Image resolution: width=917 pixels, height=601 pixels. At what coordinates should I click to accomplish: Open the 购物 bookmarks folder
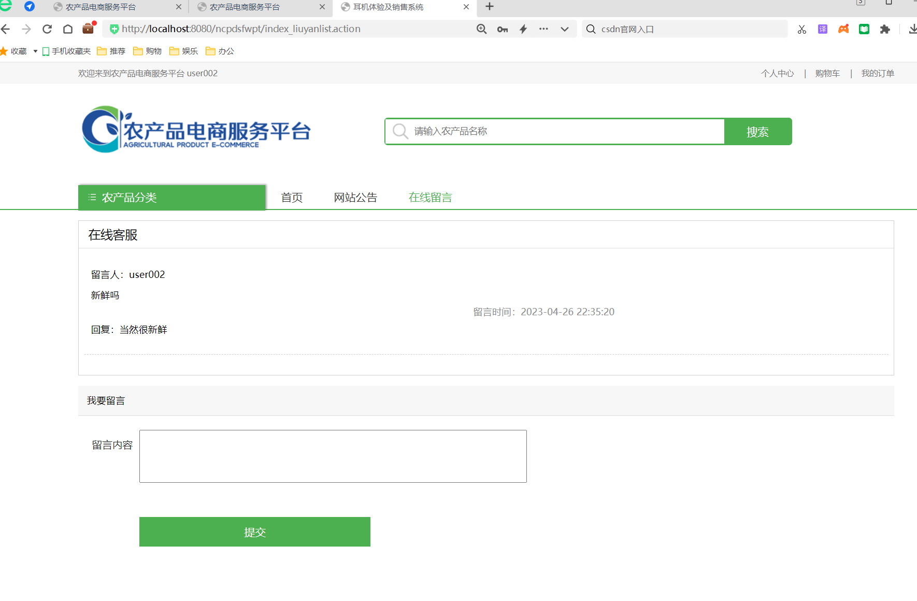click(x=148, y=51)
